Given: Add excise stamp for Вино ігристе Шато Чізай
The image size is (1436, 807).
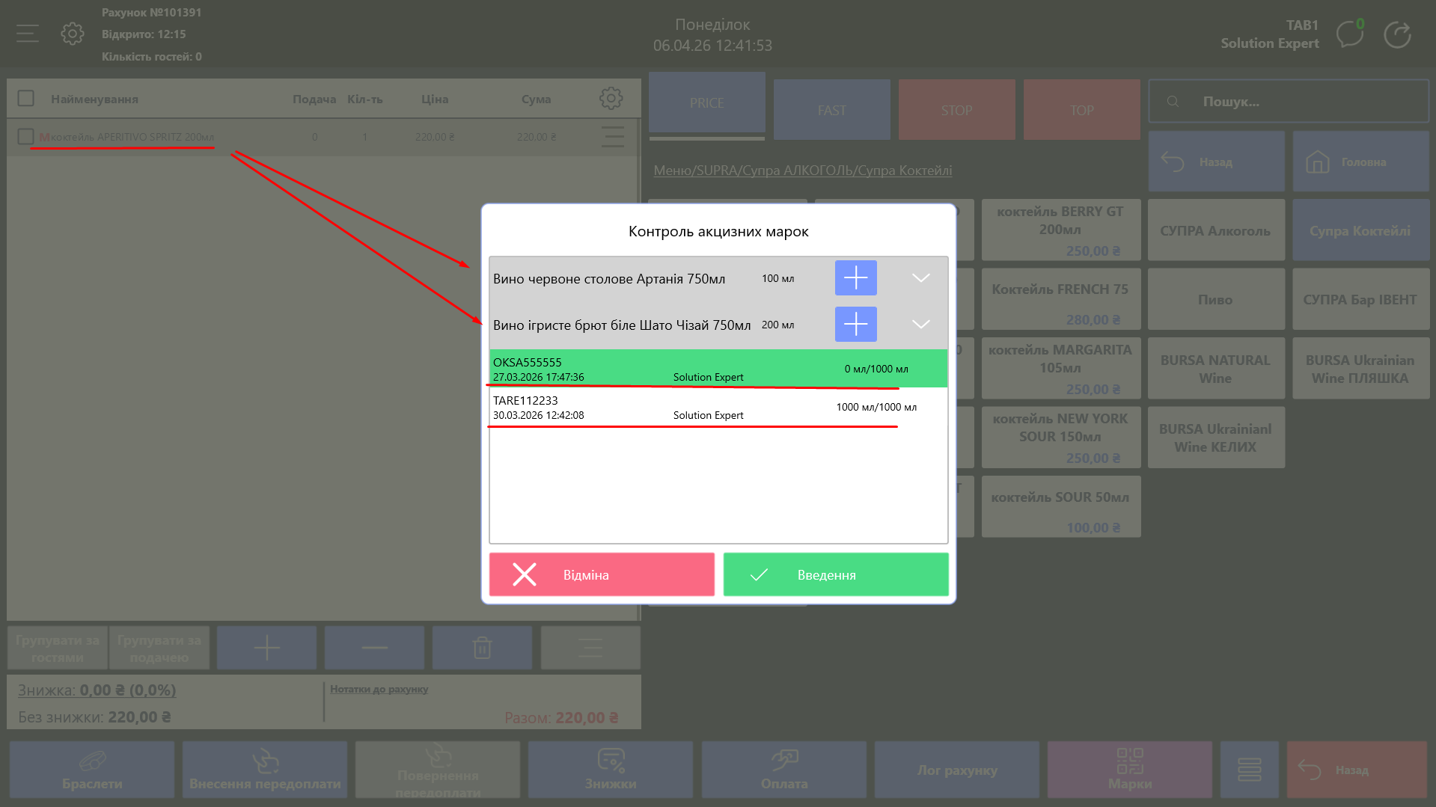Looking at the screenshot, I should click(855, 325).
